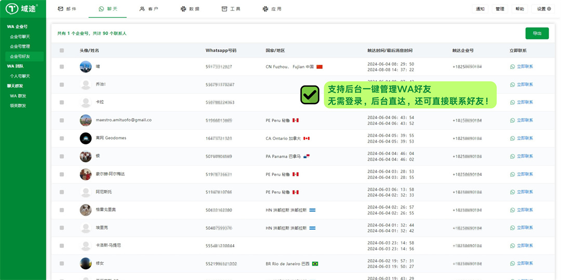Check the box for contact 卡拉

[x=62, y=102]
